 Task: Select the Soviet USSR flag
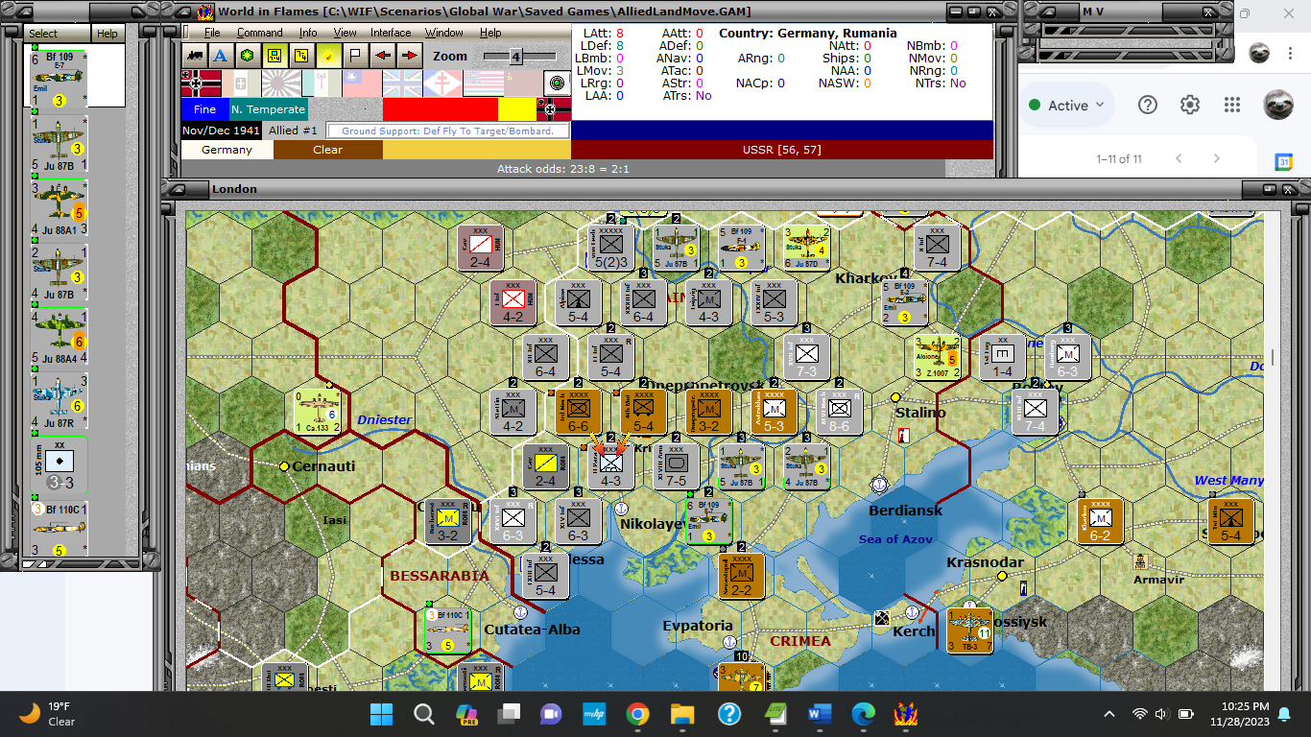(x=524, y=83)
